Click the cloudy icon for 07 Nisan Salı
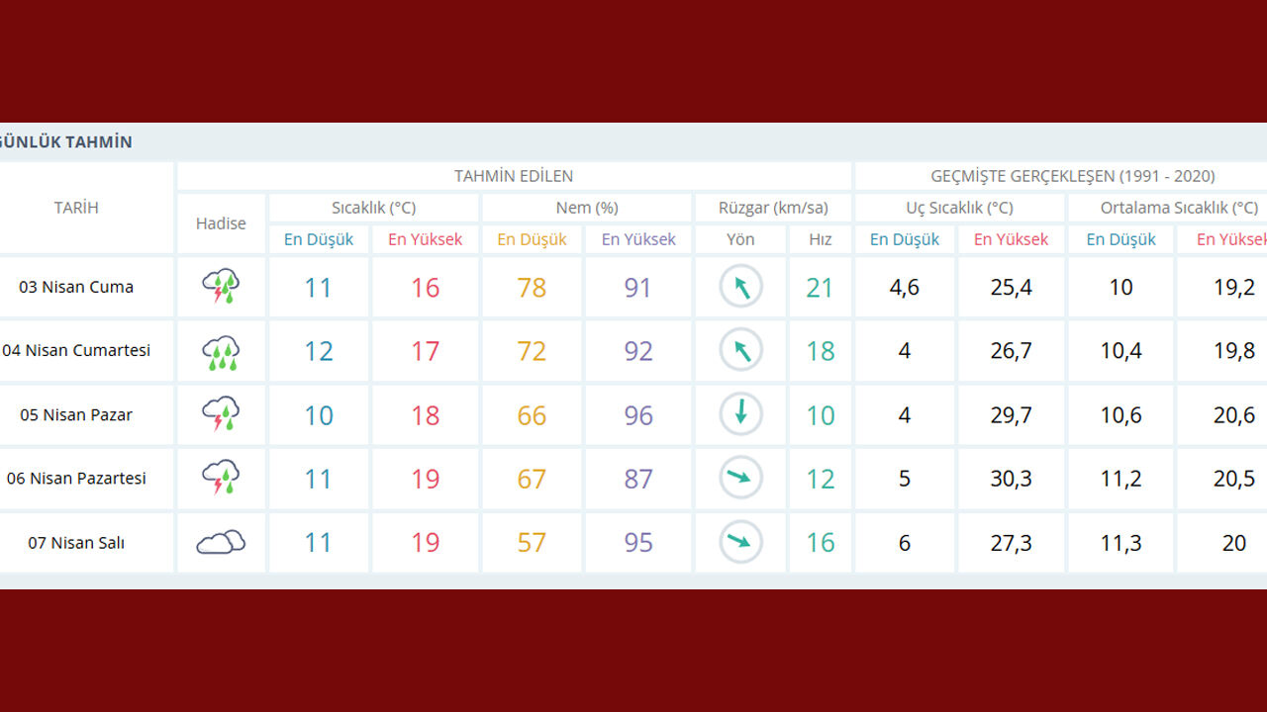 click(221, 542)
